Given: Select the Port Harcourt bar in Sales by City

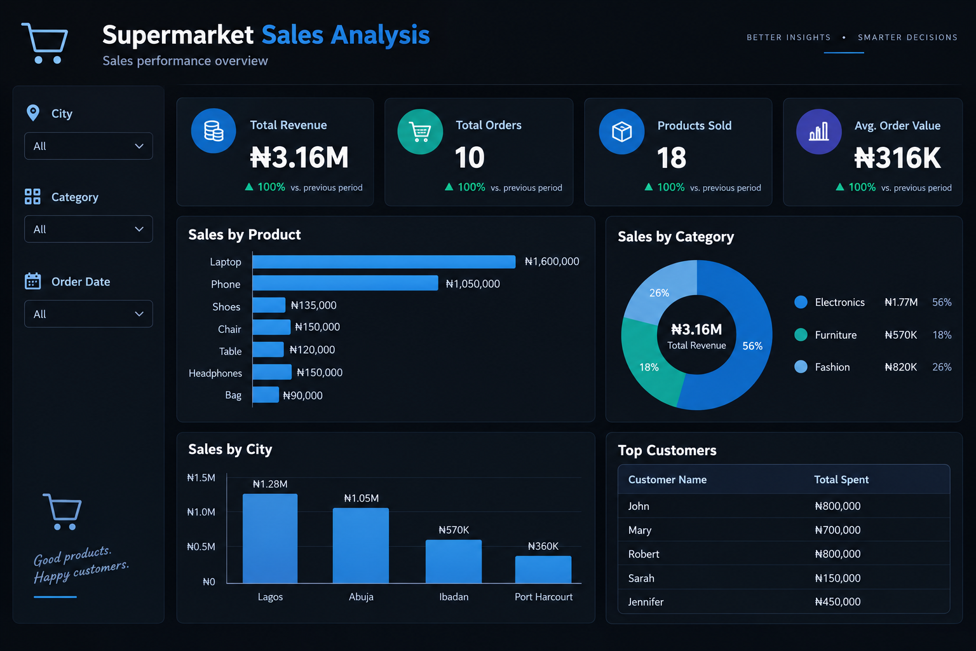Looking at the screenshot, I should (x=543, y=569).
